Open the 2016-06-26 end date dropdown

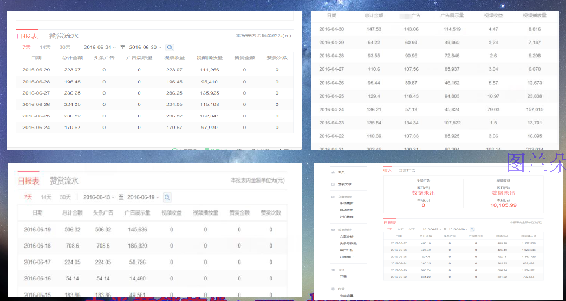458,229
